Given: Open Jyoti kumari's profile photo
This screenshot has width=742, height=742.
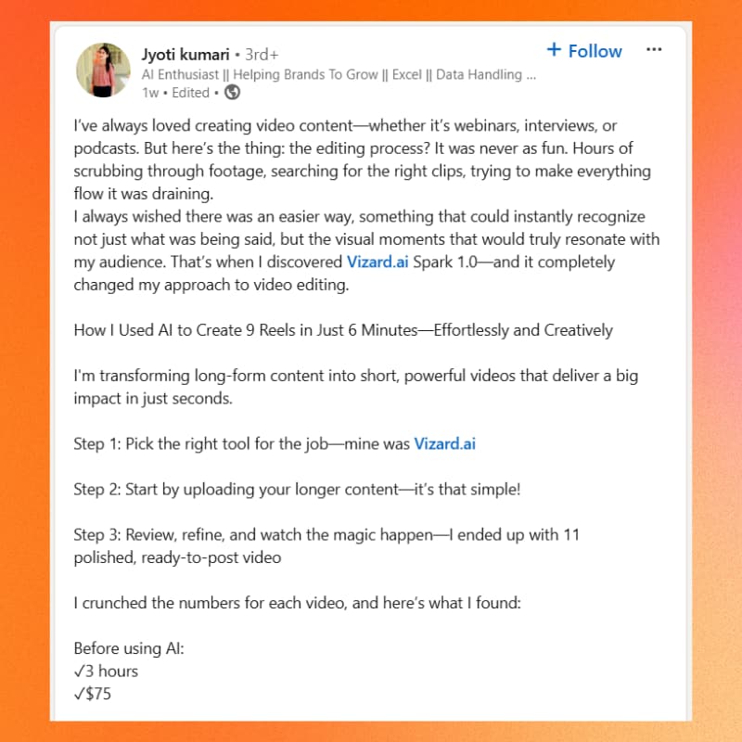Looking at the screenshot, I should 104,70.
